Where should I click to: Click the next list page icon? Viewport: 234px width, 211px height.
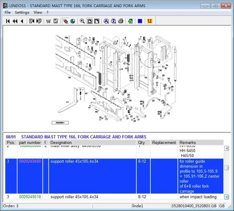[x=39, y=21]
